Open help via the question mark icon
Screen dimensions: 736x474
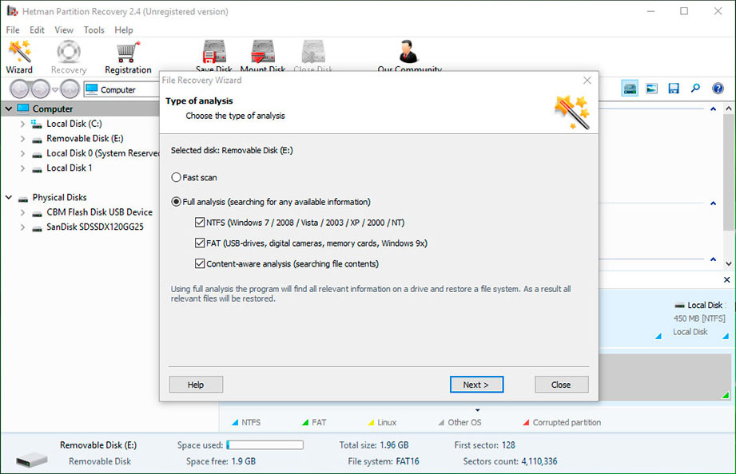click(717, 88)
